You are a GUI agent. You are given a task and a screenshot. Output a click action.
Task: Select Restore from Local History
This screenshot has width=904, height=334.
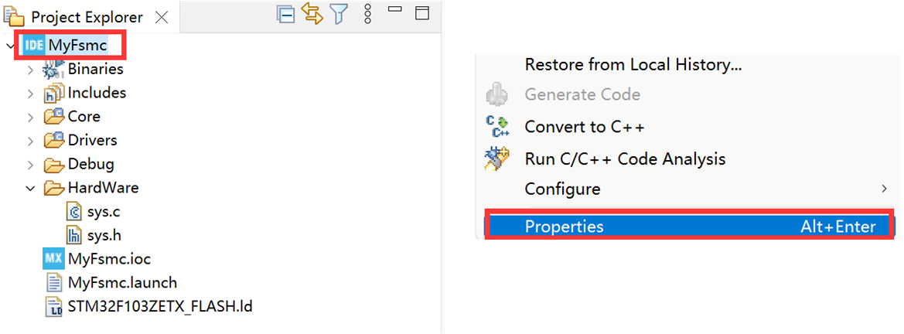pyautogui.click(x=633, y=65)
